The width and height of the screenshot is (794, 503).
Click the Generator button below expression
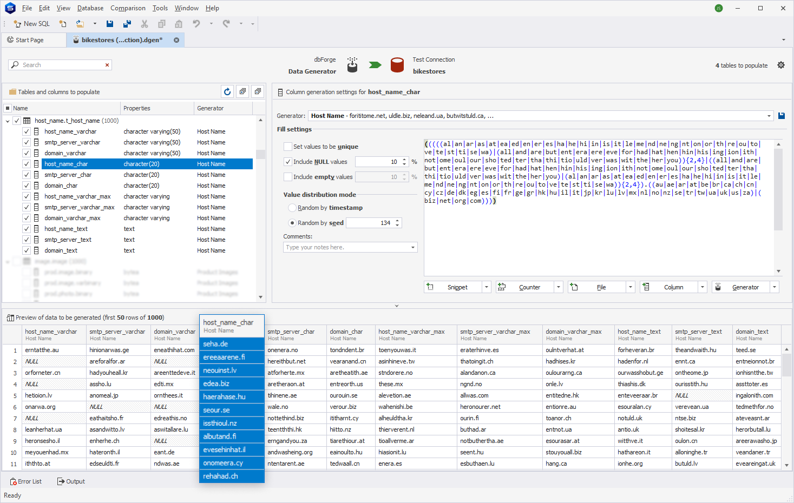[740, 287]
